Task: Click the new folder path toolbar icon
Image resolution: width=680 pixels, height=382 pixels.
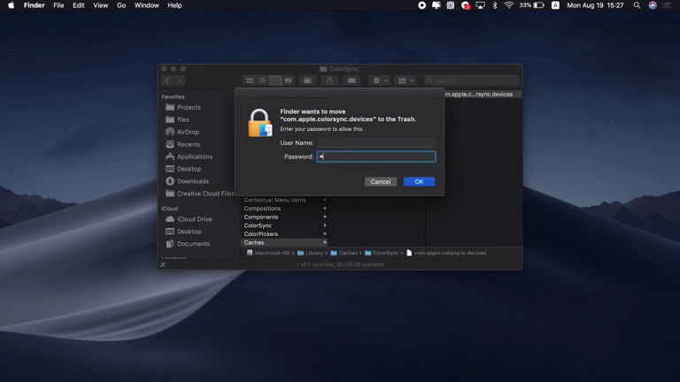Action: (307, 80)
